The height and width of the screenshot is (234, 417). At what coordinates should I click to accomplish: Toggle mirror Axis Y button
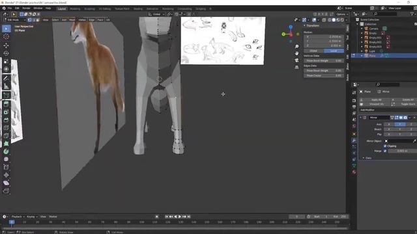400,124
